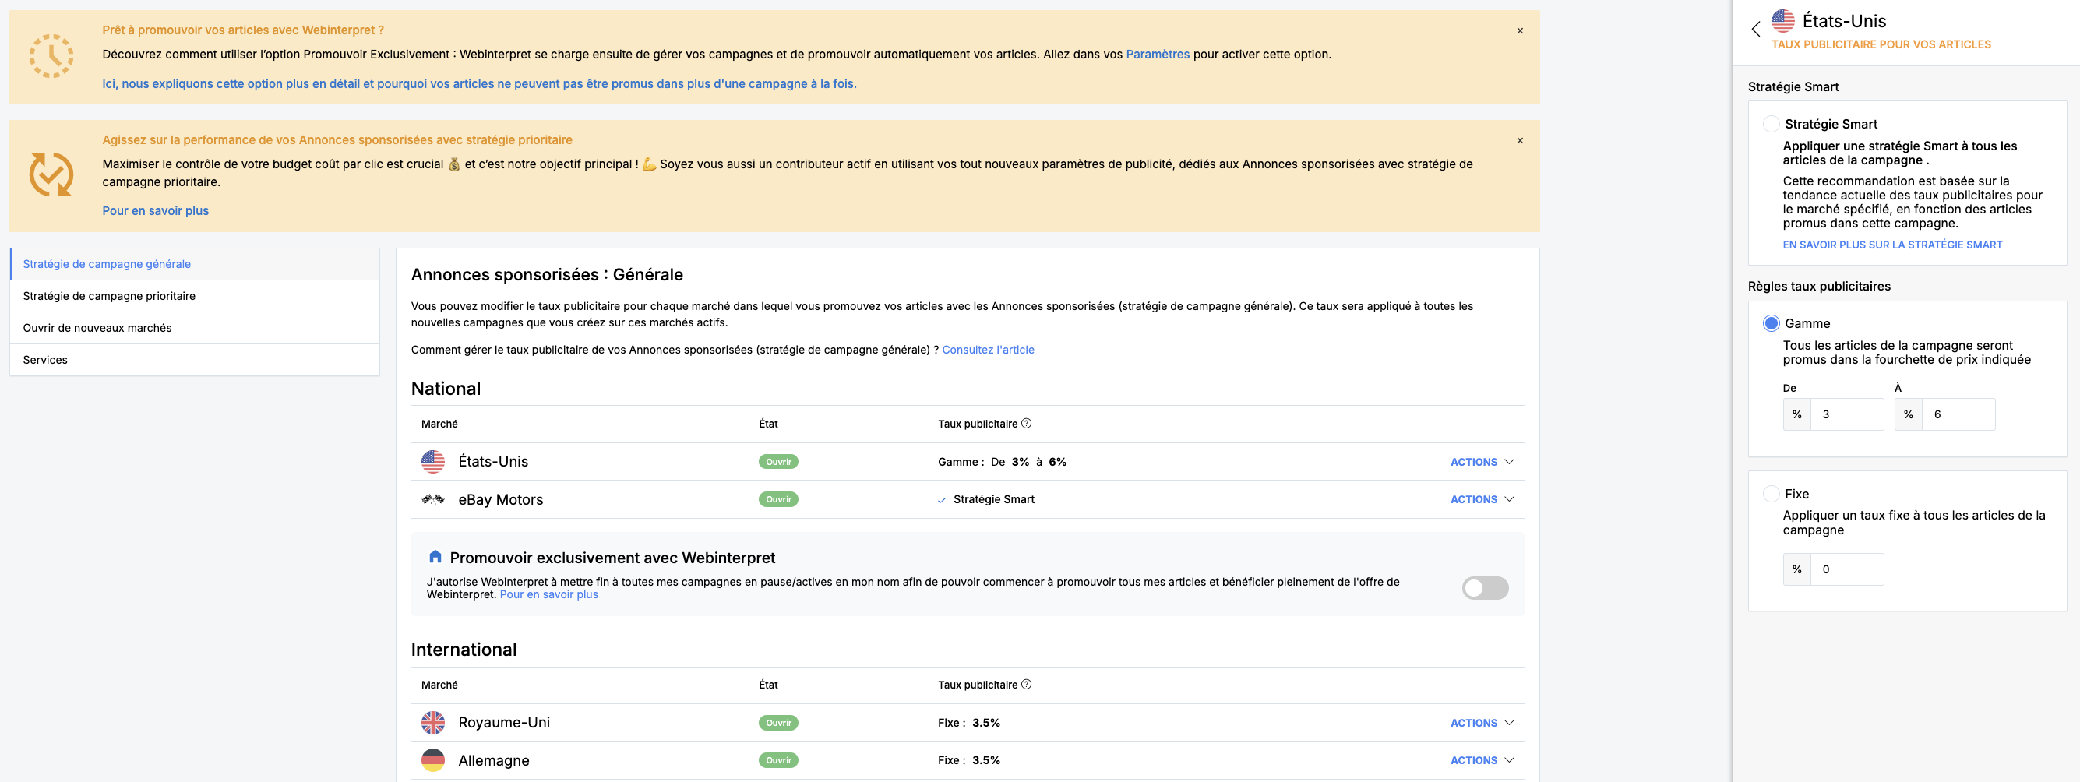2080x782 pixels.
Task: Go to Ouvrir de nouveaux marchés section
Action: pyautogui.click(x=97, y=328)
